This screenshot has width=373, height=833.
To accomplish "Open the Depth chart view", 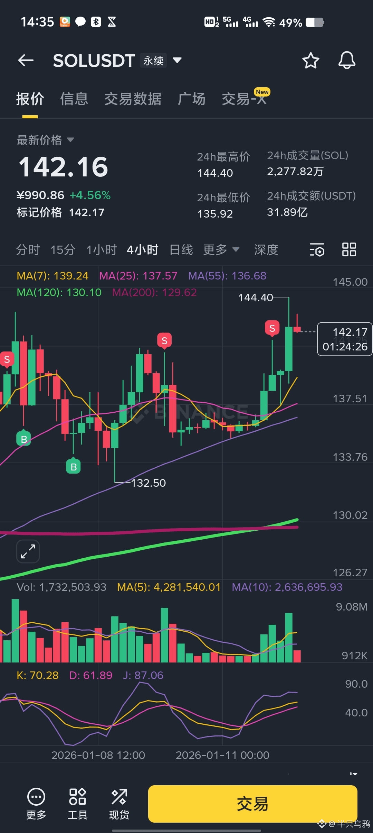I will pyautogui.click(x=266, y=249).
